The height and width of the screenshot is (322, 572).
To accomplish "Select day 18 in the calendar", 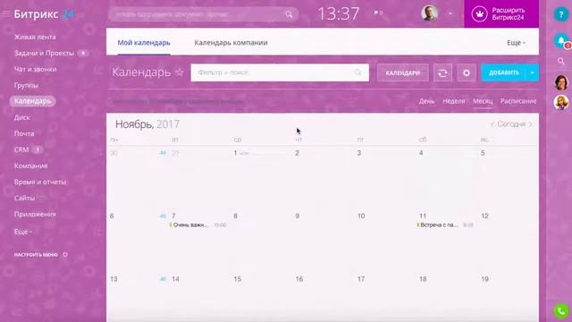I will pyautogui.click(x=423, y=279).
